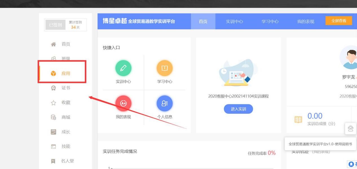The height and width of the screenshot is (169, 357).
Task: Click the orange 全屏查看 button
Action: tap(339, 21)
